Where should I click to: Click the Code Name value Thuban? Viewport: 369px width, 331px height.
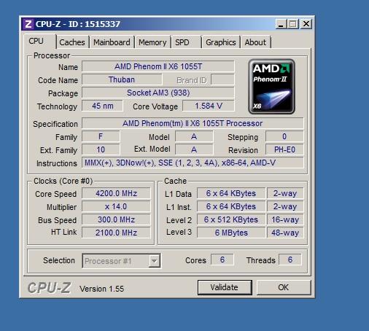click(x=122, y=79)
